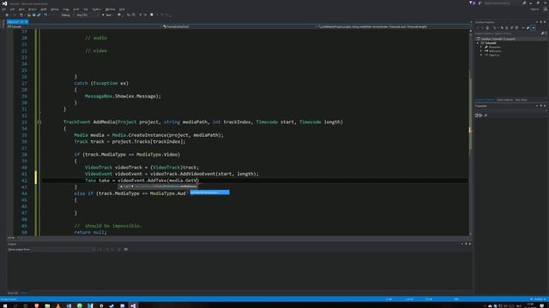This screenshot has height=308, width=549.
Task: Open the Debug solution configuration dropdown
Action: 67,15
